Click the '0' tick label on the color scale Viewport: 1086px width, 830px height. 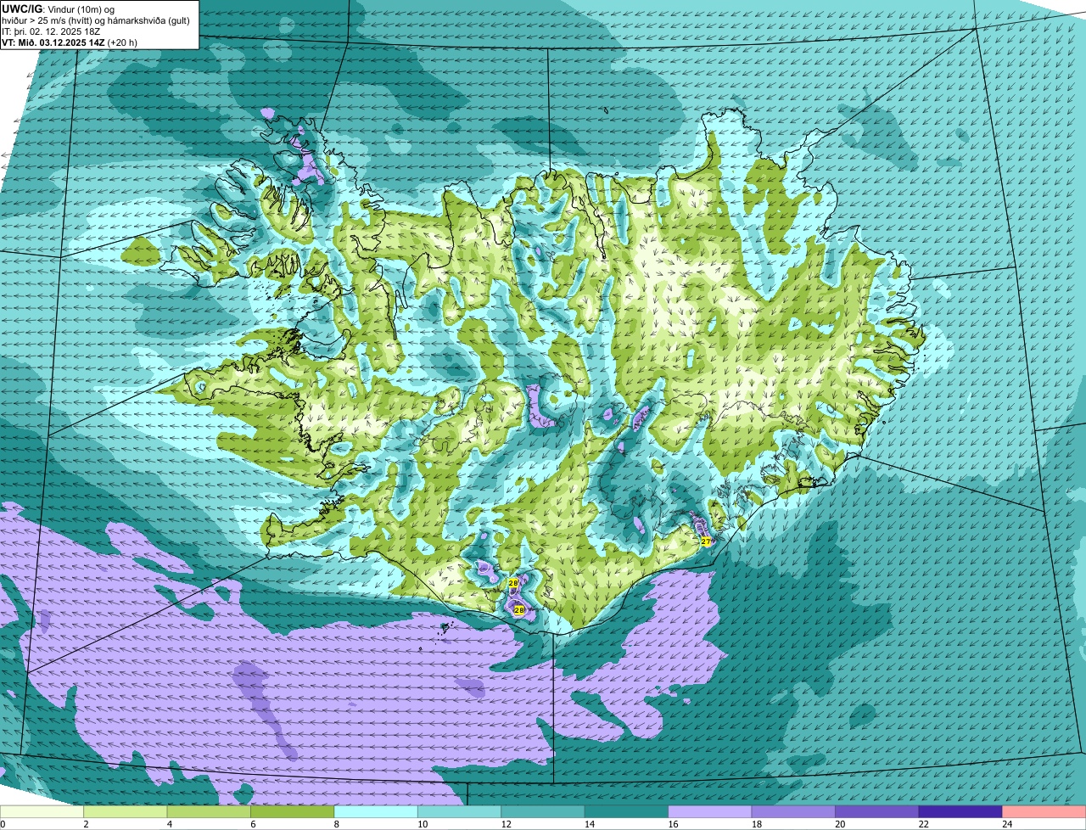point(3,824)
